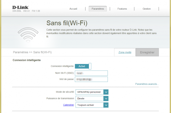
Task: Click the Paramètres >> Sans fil(Wi-Fi) breadcrumb
Action: 32,52
